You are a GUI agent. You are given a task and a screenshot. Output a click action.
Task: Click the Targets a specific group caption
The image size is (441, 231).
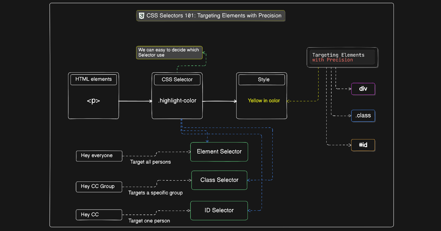[155, 193]
